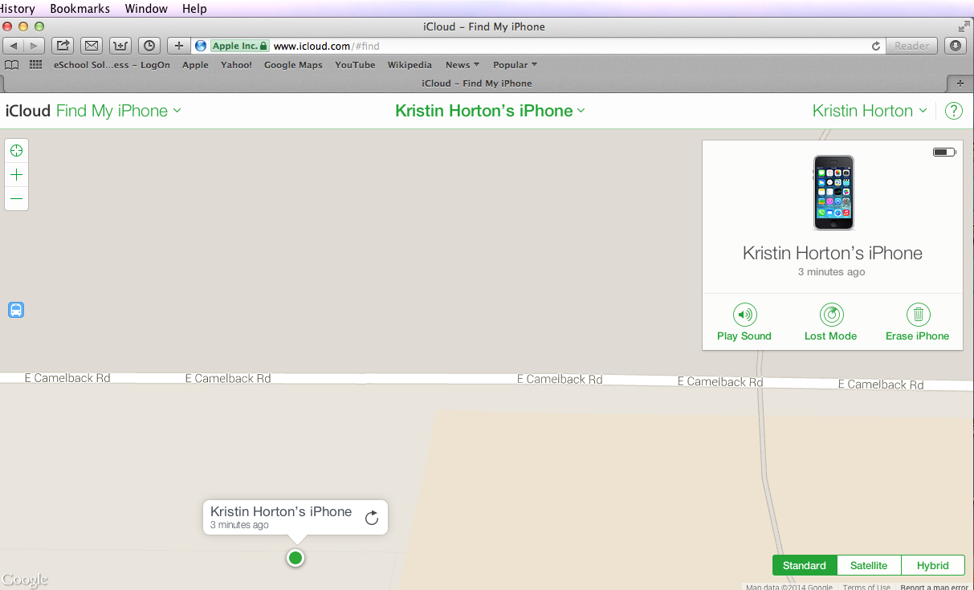Play Sound on Kristin Horton's iPhone
This screenshot has width=974, height=590.
pos(744,322)
